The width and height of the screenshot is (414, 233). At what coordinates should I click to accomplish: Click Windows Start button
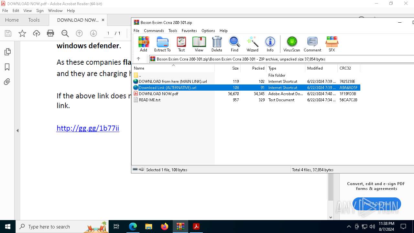click(x=8, y=227)
